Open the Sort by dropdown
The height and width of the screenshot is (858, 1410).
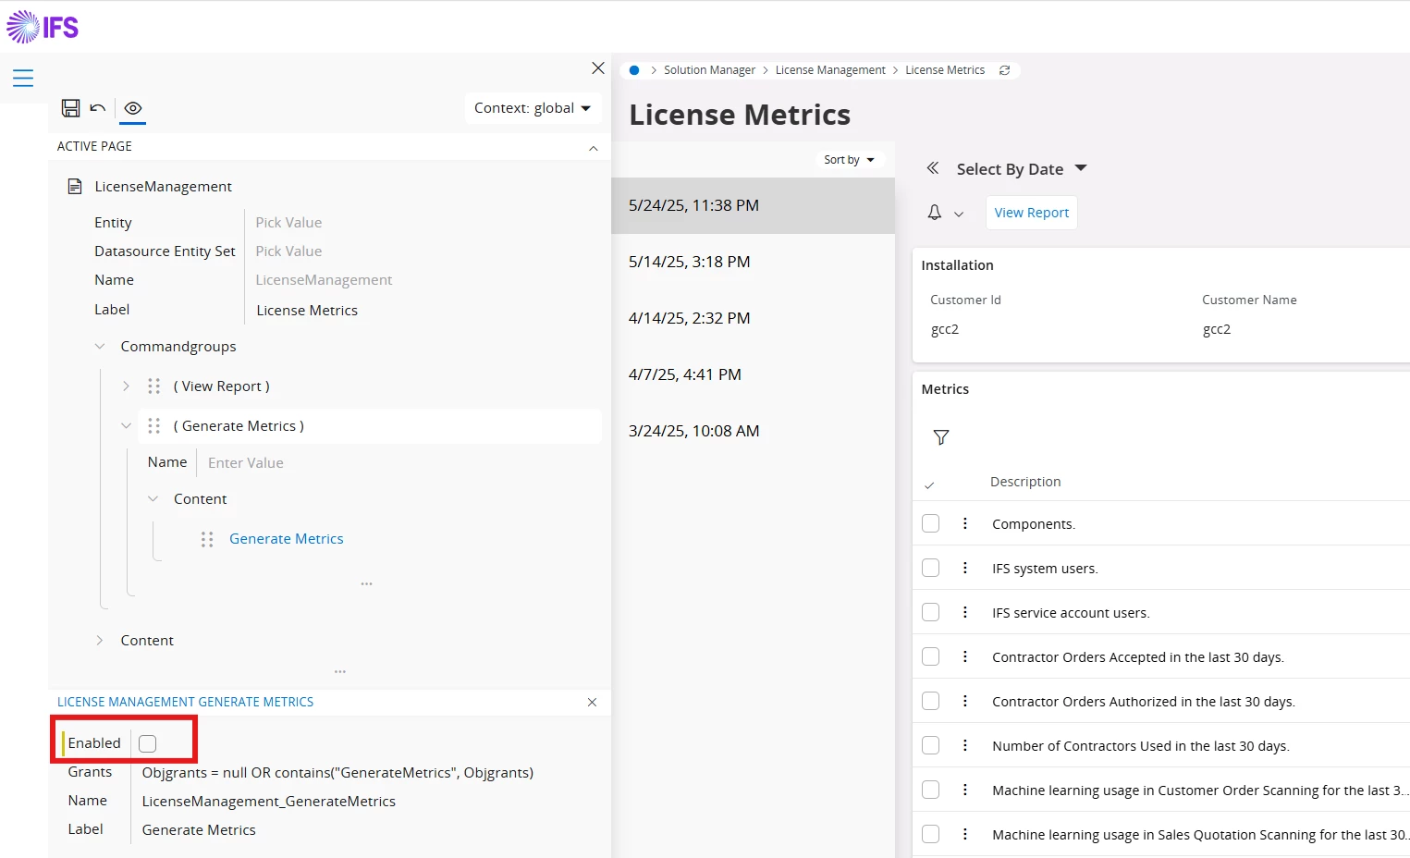849,160
